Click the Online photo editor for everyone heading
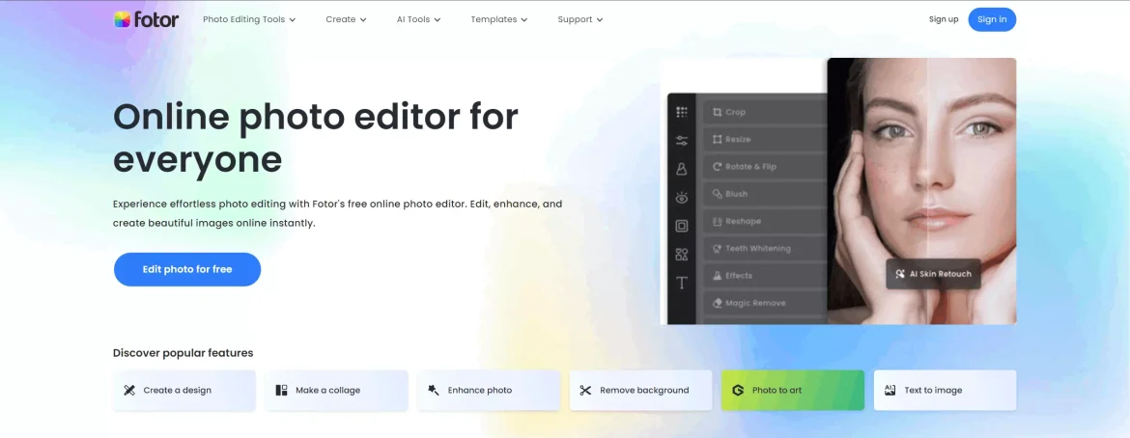 (316, 138)
